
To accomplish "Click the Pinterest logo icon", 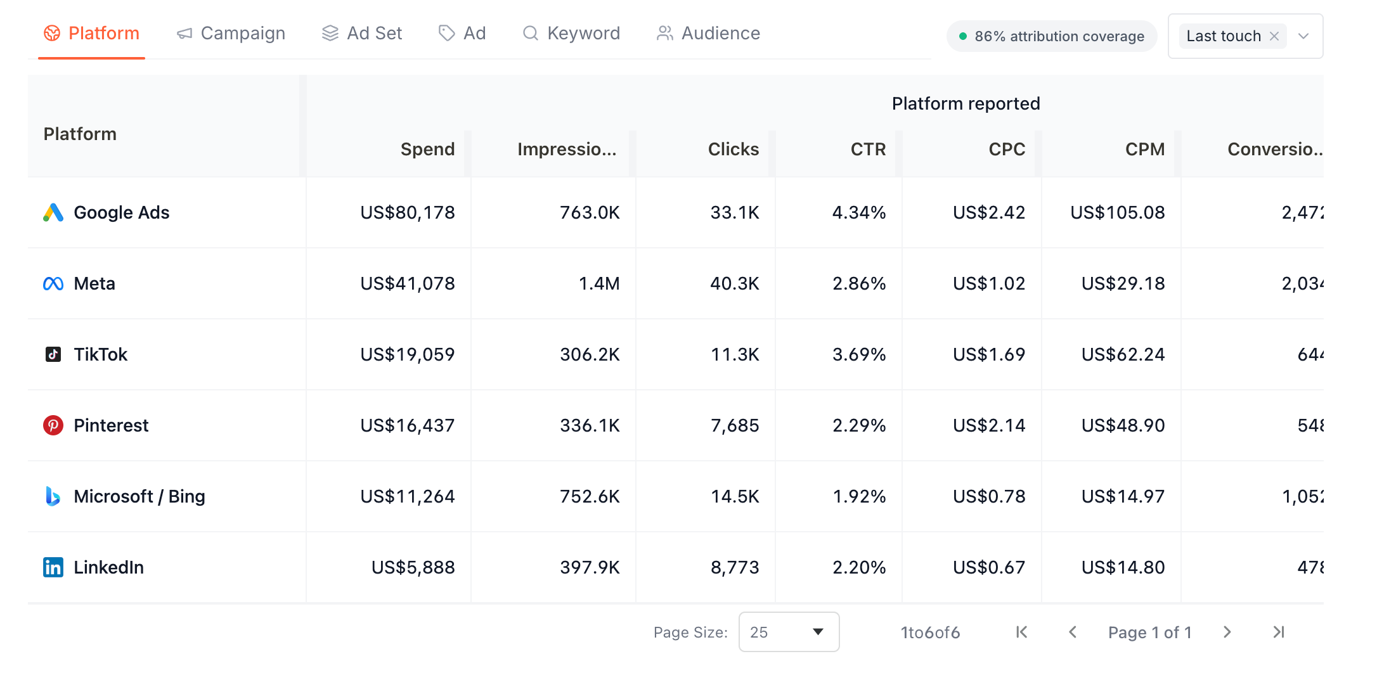I will pos(53,425).
